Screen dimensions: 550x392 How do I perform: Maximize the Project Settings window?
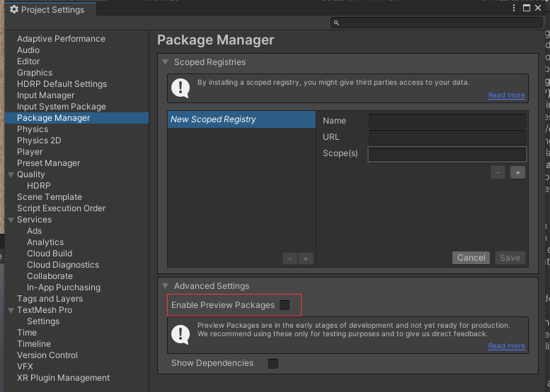point(527,8)
